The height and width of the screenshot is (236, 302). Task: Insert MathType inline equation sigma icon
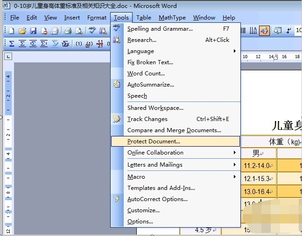coord(12,44)
